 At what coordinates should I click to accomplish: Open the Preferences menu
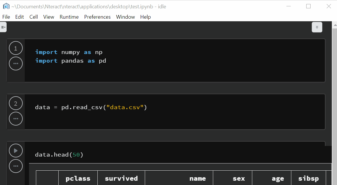pos(97,17)
